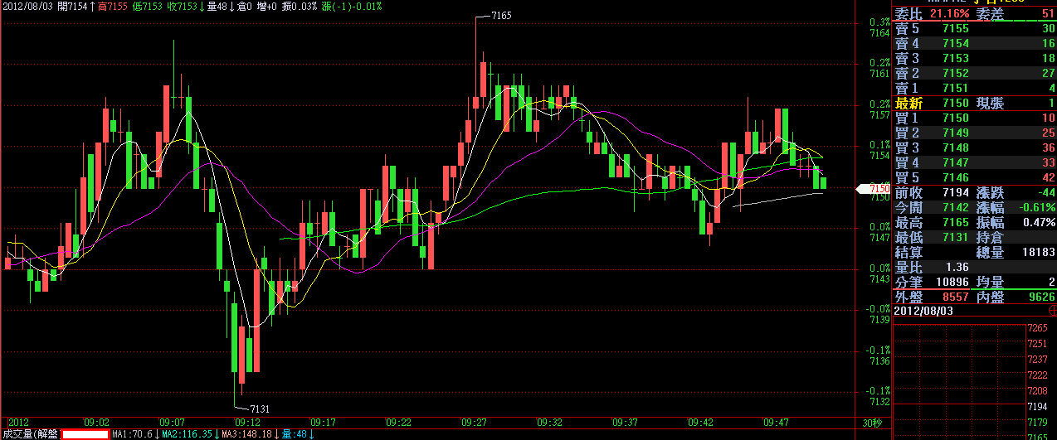Select the 買5 price 7146
The width and height of the screenshot is (1057, 440).
pos(956,177)
